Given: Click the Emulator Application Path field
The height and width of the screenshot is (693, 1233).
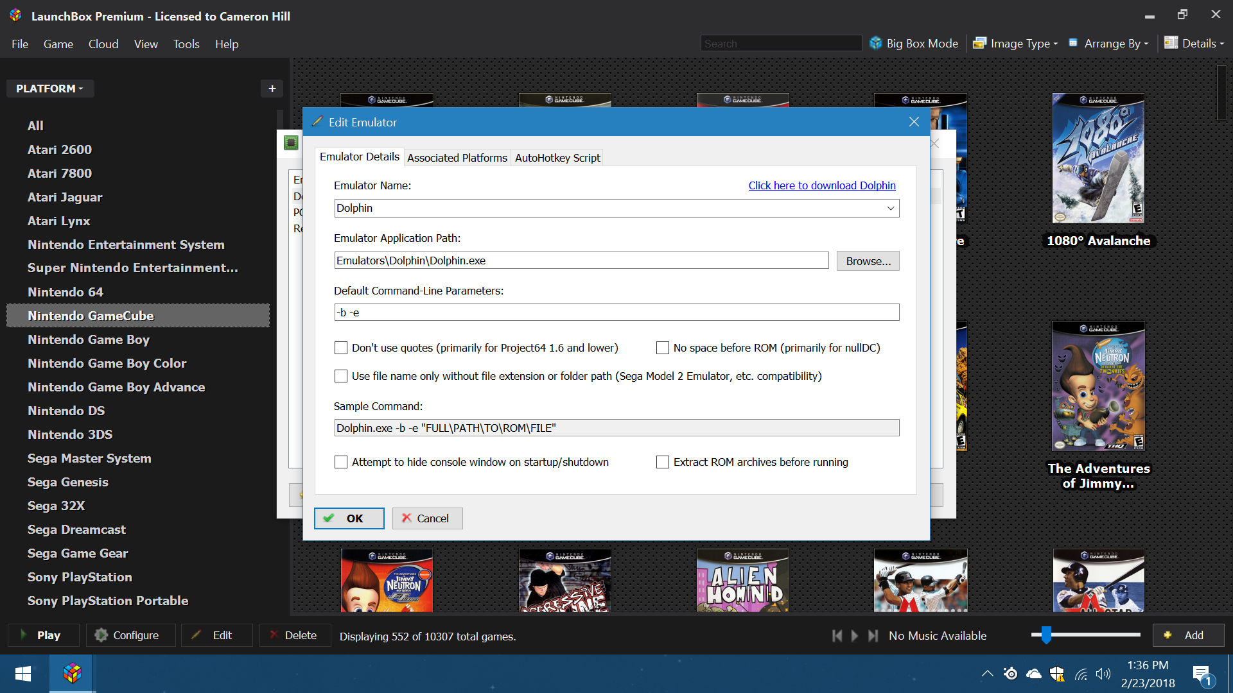Looking at the screenshot, I should pyautogui.click(x=581, y=261).
